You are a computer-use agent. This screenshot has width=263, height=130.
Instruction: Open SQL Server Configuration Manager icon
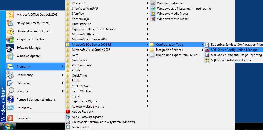click(207, 50)
